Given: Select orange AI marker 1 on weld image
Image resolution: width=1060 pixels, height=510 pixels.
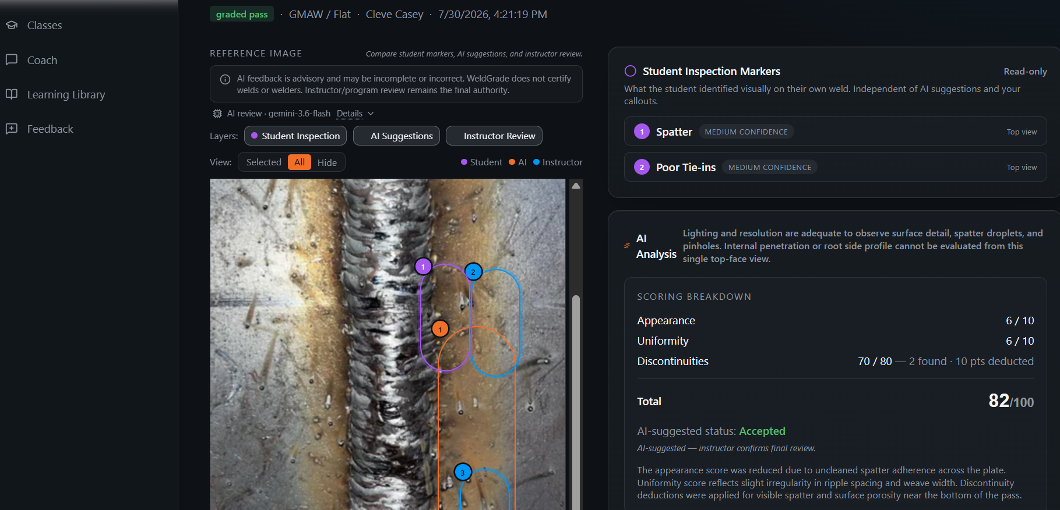Looking at the screenshot, I should [x=441, y=330].
